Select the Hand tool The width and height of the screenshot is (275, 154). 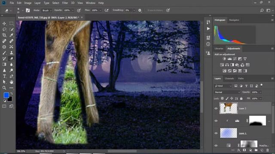11,82
